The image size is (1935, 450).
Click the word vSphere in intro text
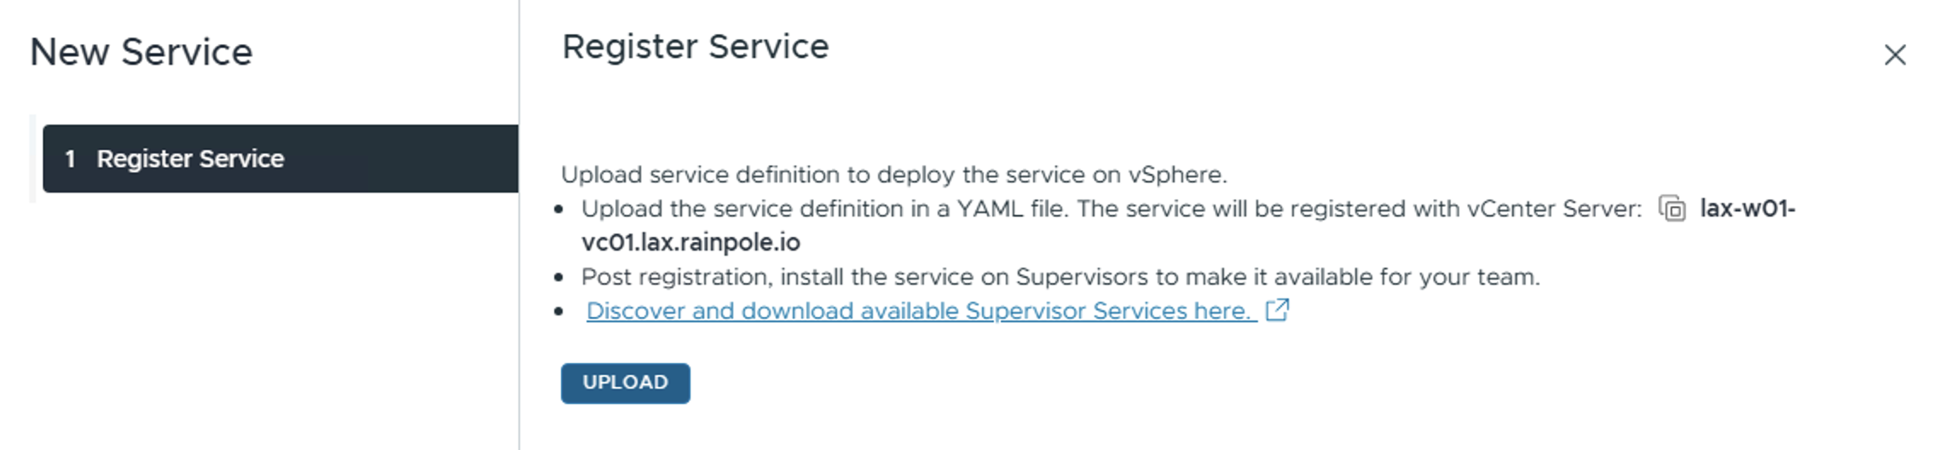(1175, 175)
